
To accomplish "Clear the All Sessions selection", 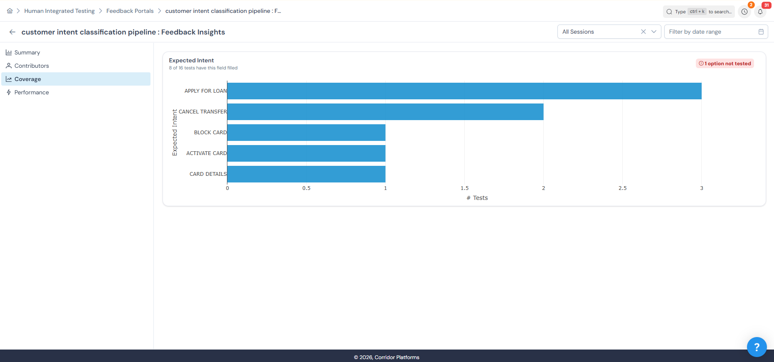I will [x=643, y=32].
